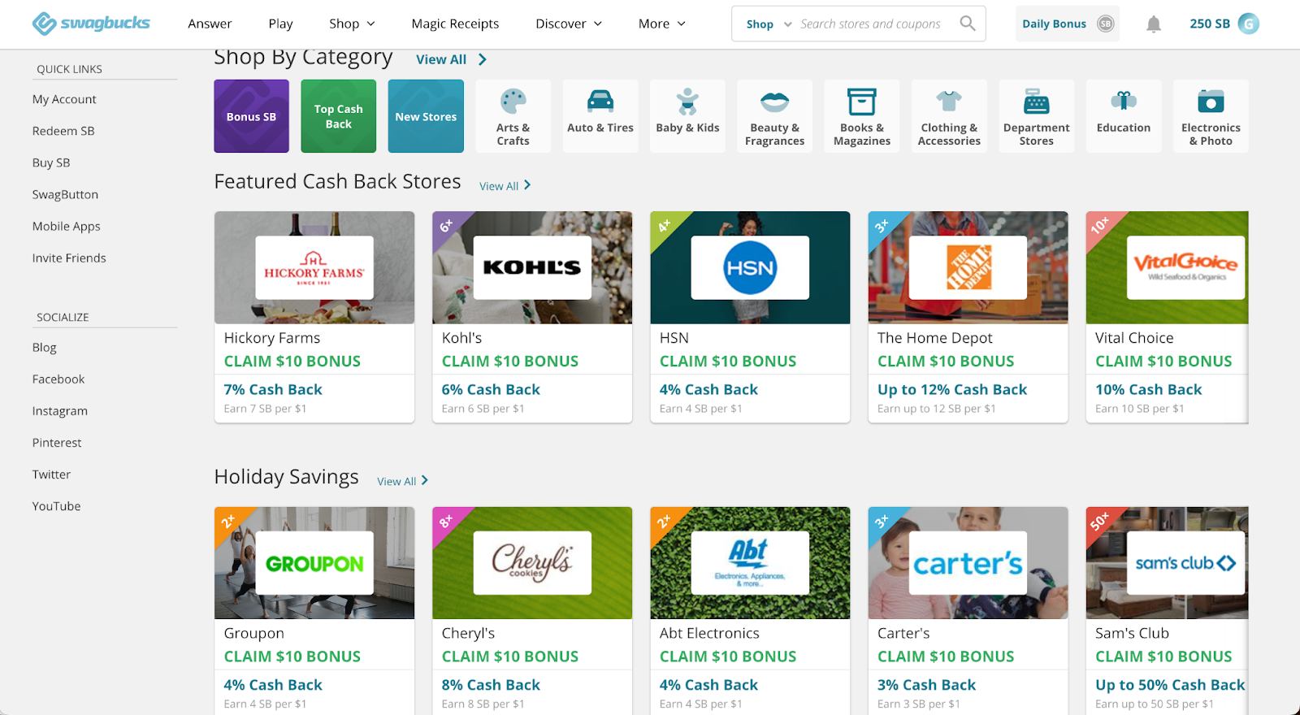Viewport: 1300px width, 715px height.
Task: Open the Sam's Club logo
Action: click(1186, 563)
